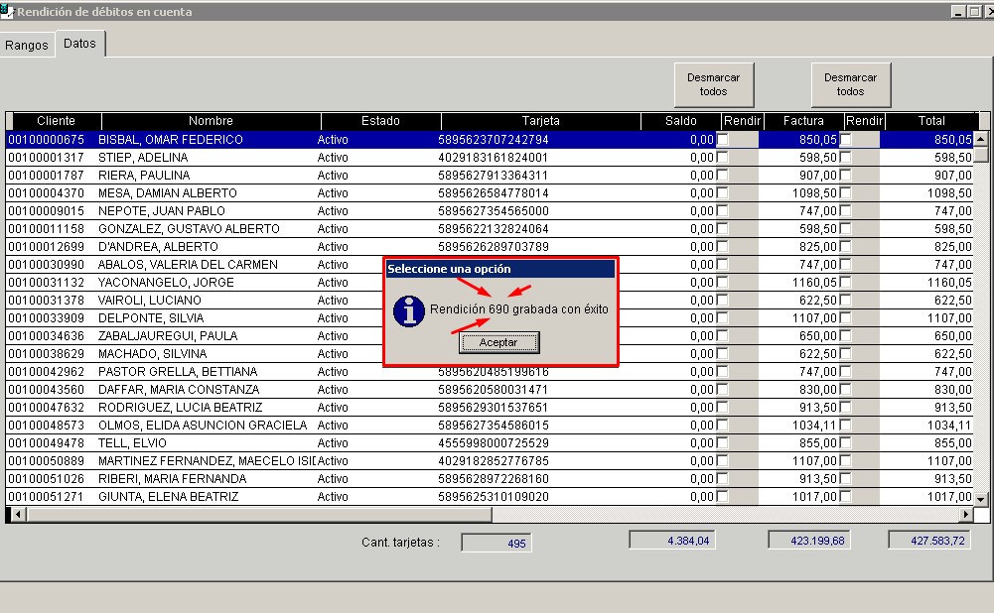Click the Tarjeta column header

tap(540, 121)
